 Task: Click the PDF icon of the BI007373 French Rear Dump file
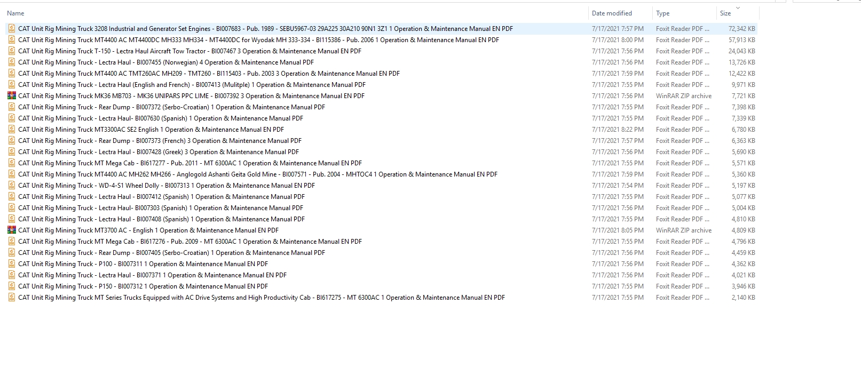12,141
